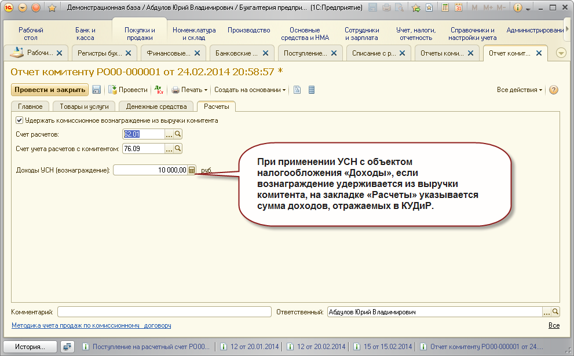
Task: Open Учет, налоги, отчетность section
Action: 416,34
